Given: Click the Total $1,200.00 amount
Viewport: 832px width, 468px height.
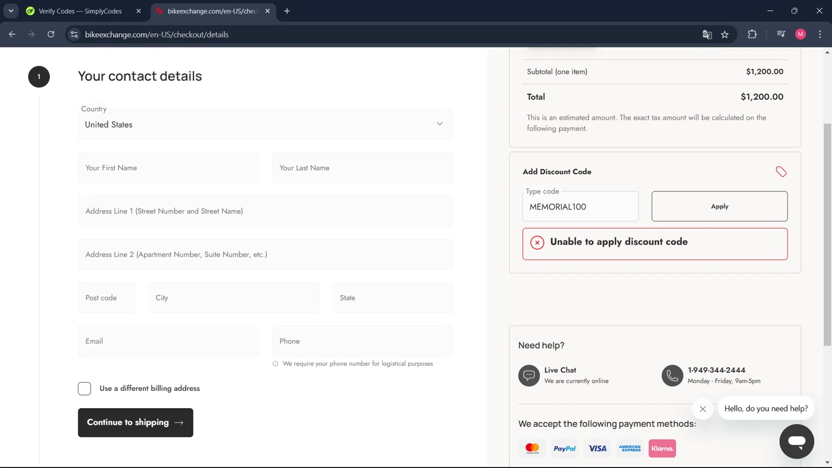Looking at the screenshot, I should pos(762,96).
